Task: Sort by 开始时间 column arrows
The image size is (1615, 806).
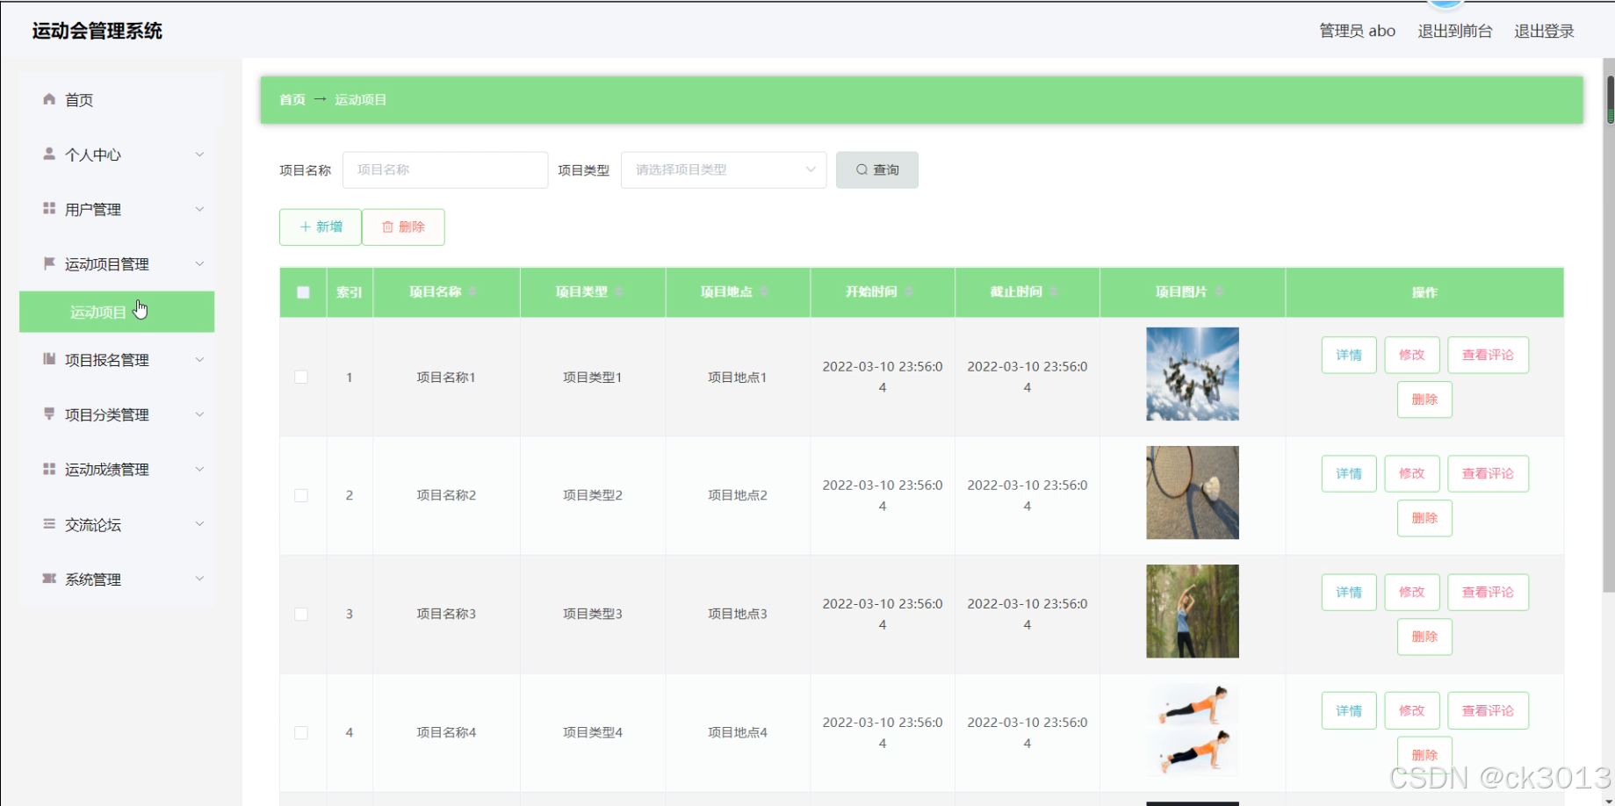Action: pos(909,291)
